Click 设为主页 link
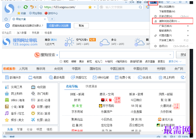The width and height of the screenshot is (196, 139). (7, 33)
